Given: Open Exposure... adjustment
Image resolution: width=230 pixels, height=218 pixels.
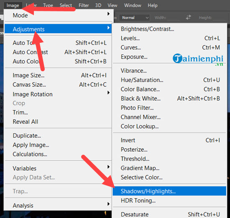Looking at the screenshot, I should click(x=169, y=57).
